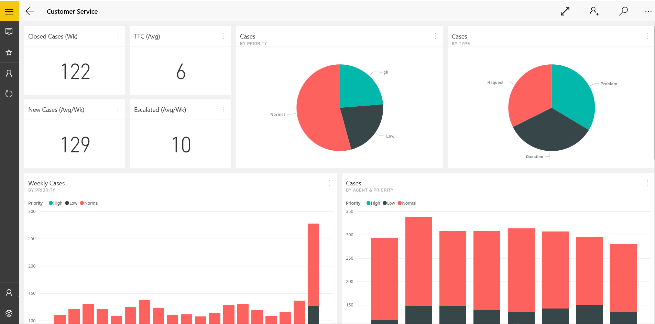
Task: Click the Customer Service dashboard title
Action: pos(72,11)
